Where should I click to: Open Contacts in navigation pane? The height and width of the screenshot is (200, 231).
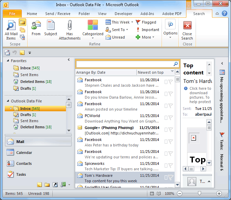coord(38,163)
